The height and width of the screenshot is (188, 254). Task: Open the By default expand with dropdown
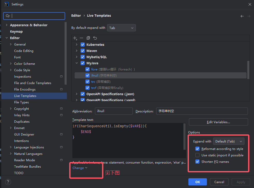[121, 28]
